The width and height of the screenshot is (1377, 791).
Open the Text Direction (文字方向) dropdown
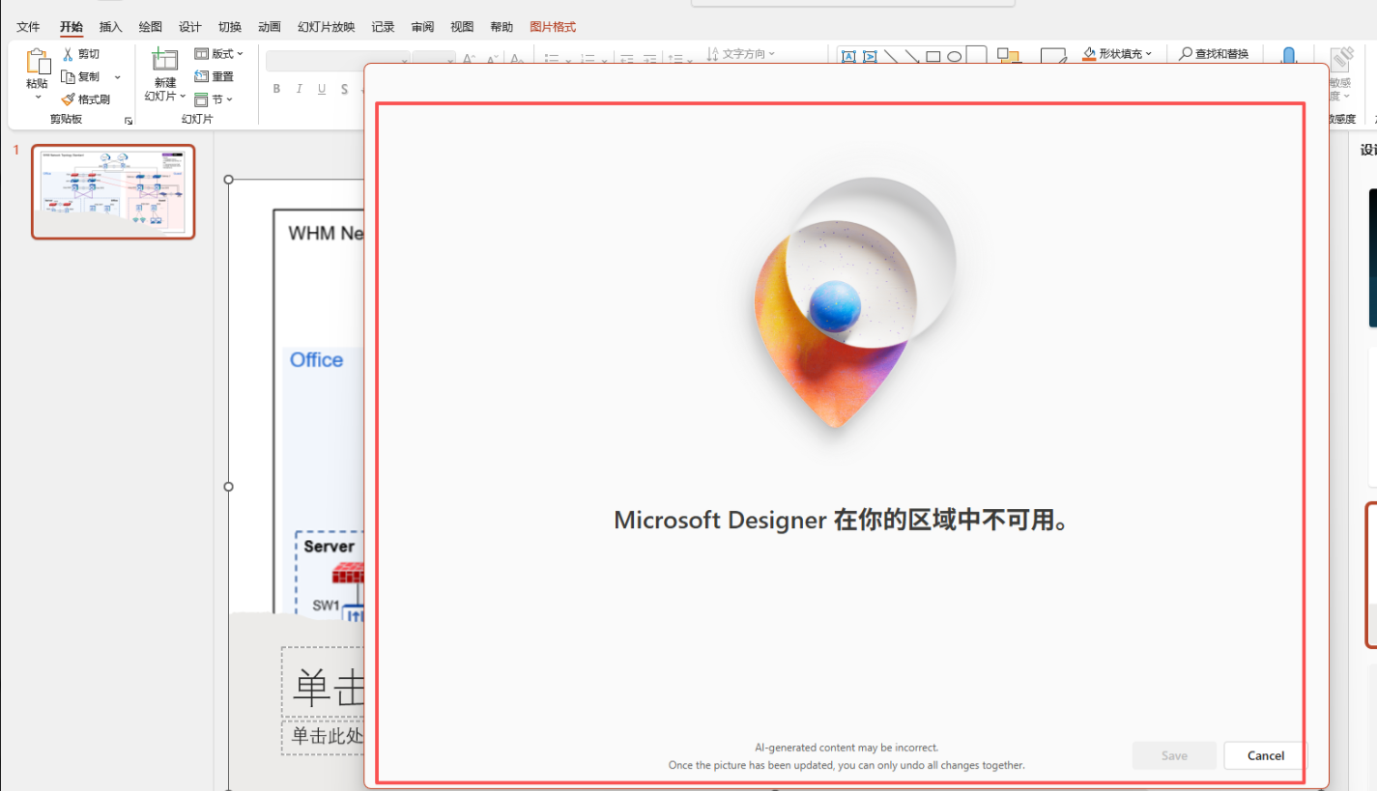click(x=741, y=54)
